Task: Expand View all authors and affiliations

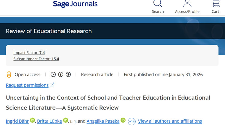Action: click(170, 121)
